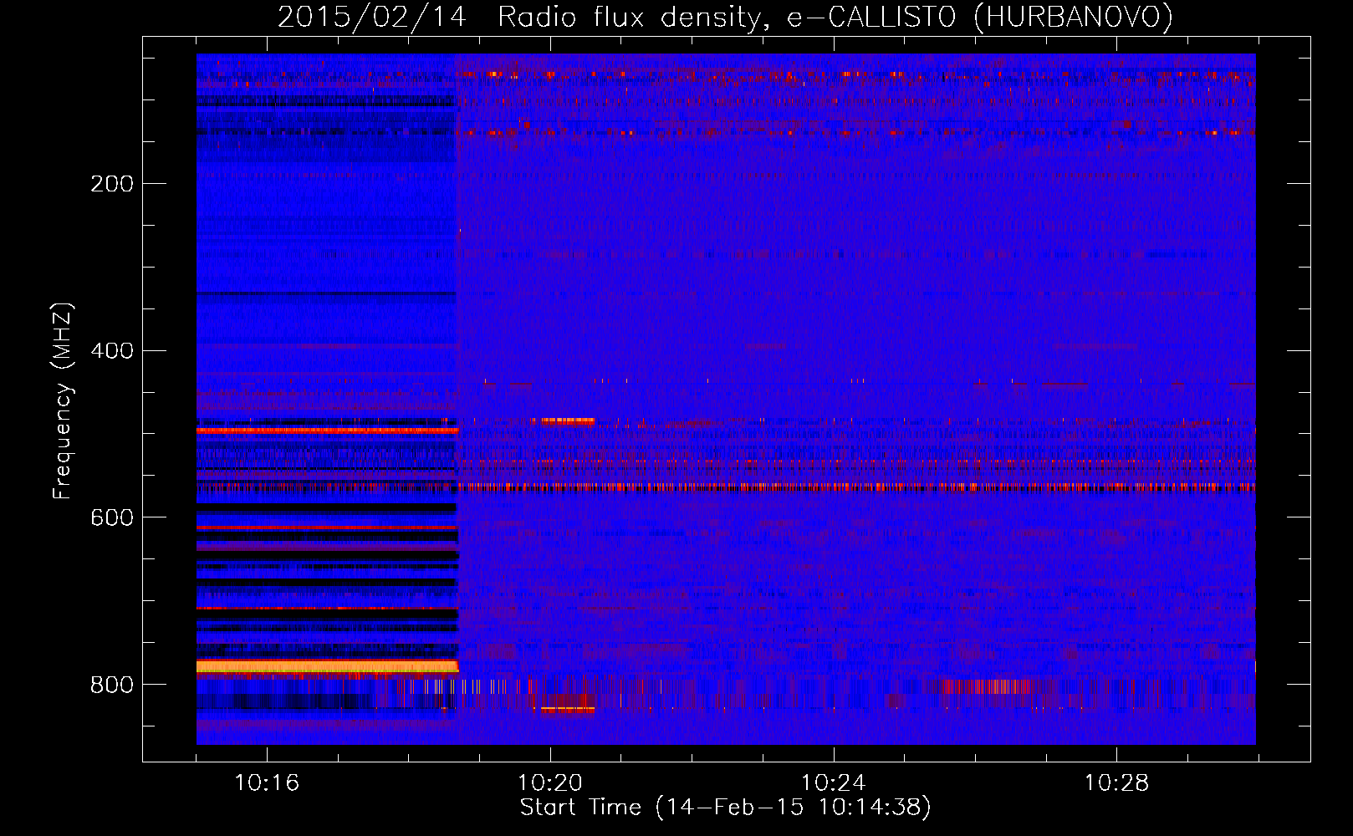The width and height of the screenshot is (1353, 836).
Task: Click the 200 frequency tick label
Action: (112, 184)
